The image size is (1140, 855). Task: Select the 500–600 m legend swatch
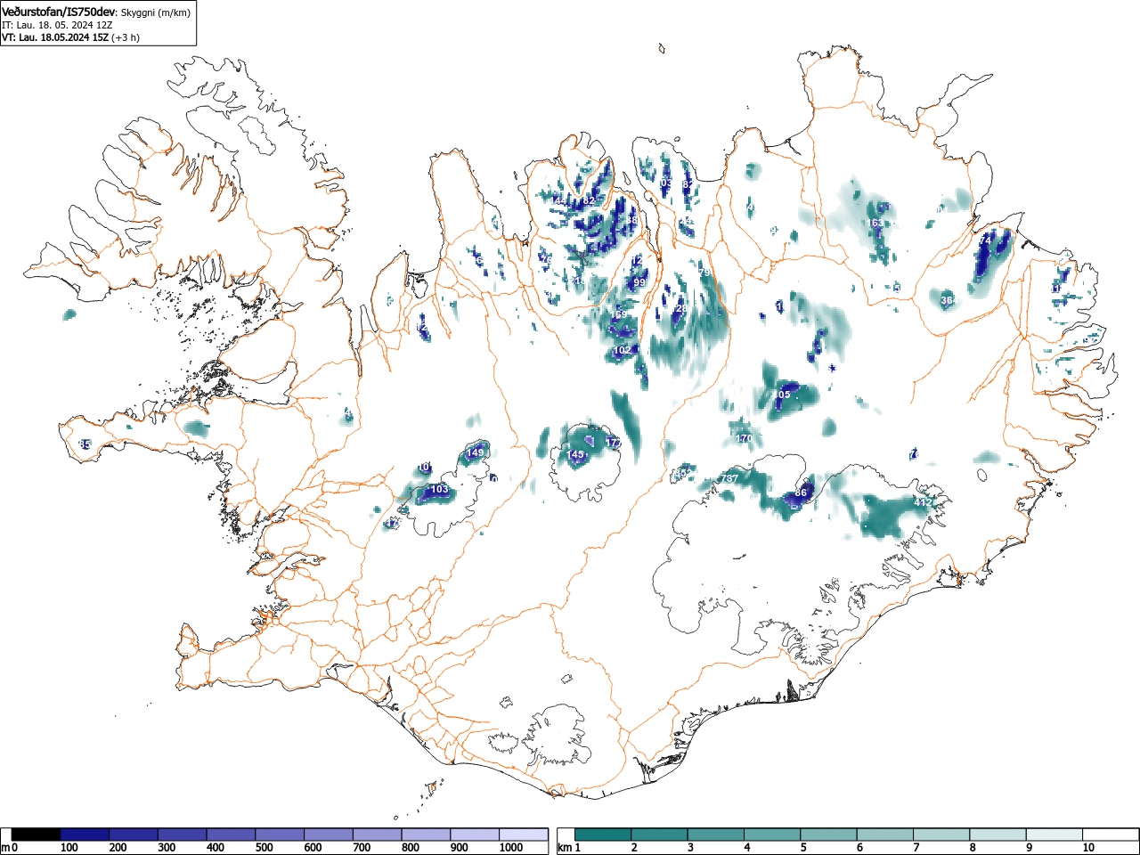(280, 835)
